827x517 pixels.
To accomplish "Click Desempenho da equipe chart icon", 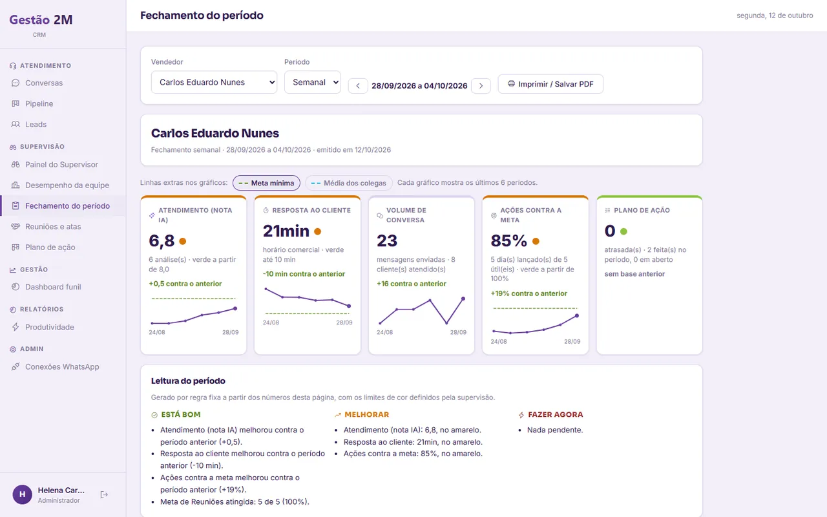I will 16,185.
